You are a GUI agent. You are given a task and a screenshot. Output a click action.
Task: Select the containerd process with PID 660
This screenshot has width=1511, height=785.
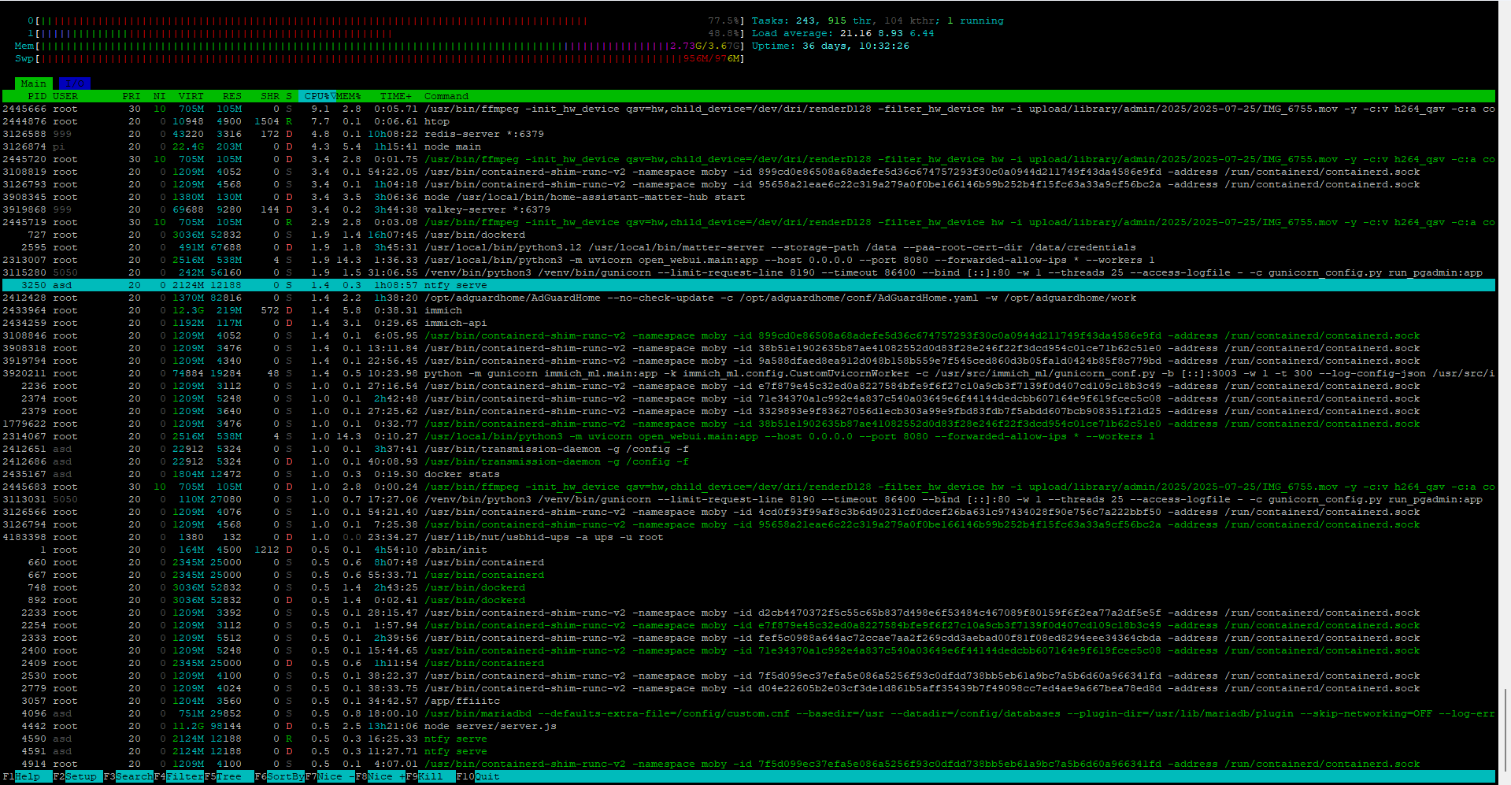[749, 562]
